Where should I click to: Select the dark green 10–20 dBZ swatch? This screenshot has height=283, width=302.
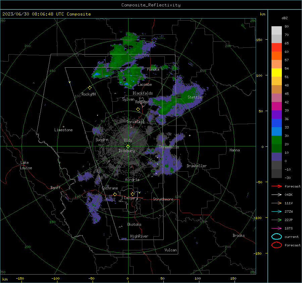point(276,148)
